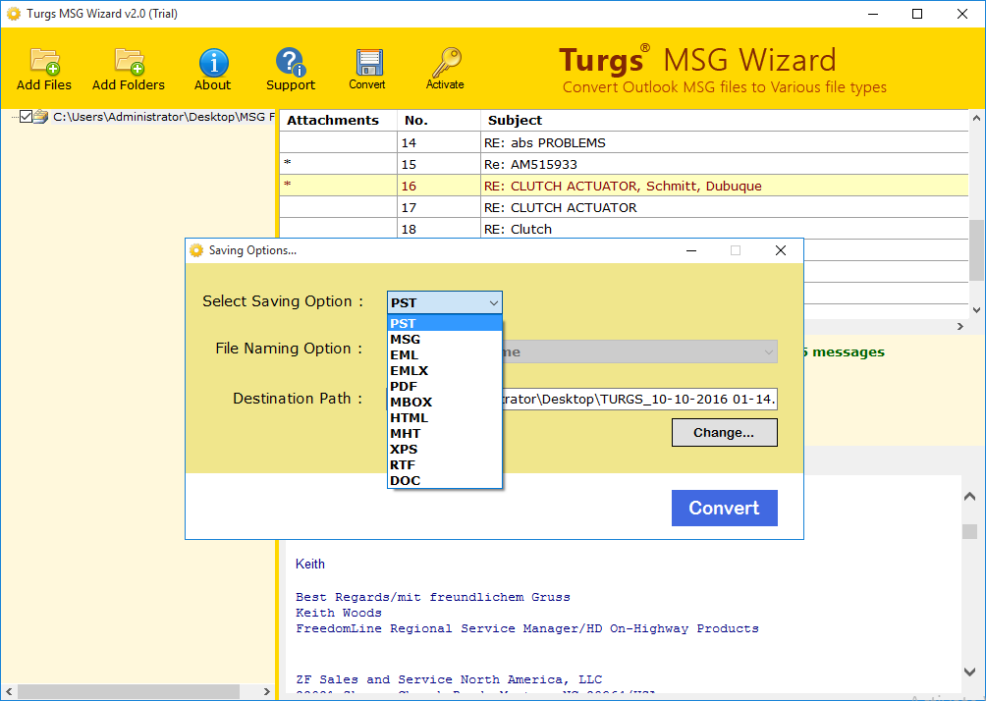Select the row RE: Clutch
Image resolution: width=986 pixels, height=701 pixels.
(x=624, y=229)
